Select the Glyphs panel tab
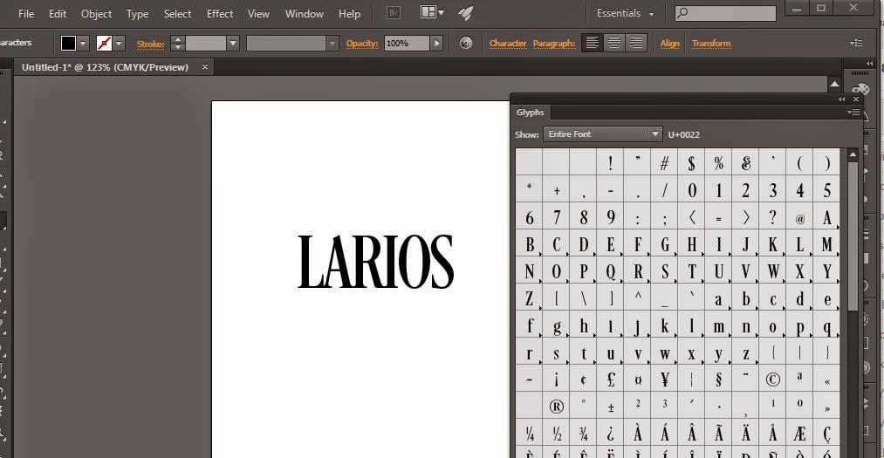Image resolution: width=884 pixels, height=458 pixels. click(530, 113)
